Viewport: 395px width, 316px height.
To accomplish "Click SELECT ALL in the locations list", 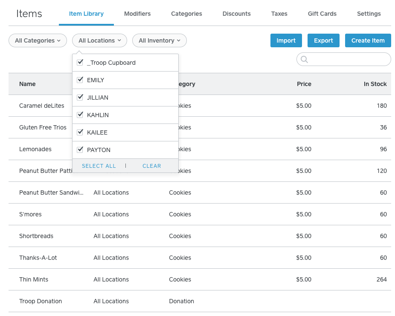I will [99, 166].
